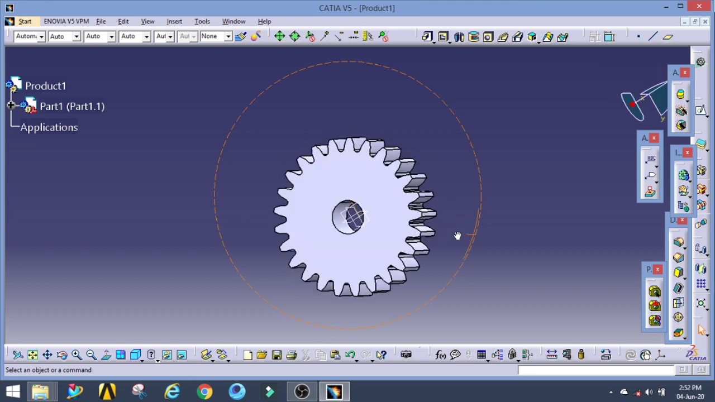Click the power input command field

pos(595,370)
